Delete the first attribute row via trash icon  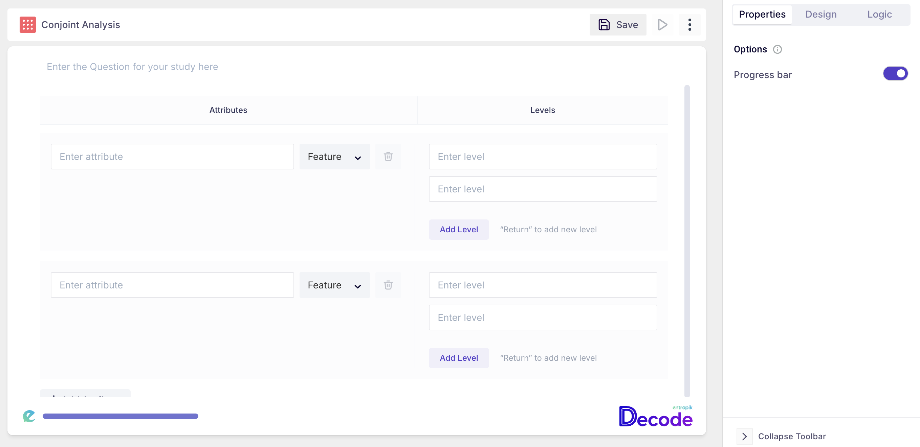click(x=388, y=157)
